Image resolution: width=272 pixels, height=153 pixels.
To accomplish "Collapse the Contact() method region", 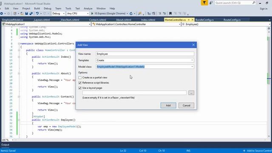I will pyautogui.click(x=19, y=96).
